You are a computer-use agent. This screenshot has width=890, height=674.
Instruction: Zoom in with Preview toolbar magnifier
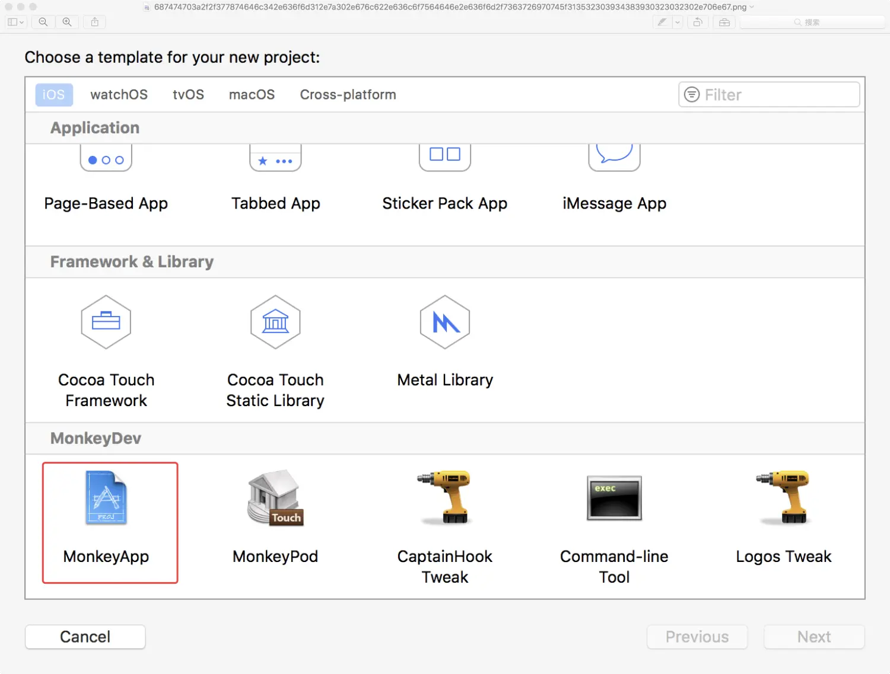click(67, 22)
